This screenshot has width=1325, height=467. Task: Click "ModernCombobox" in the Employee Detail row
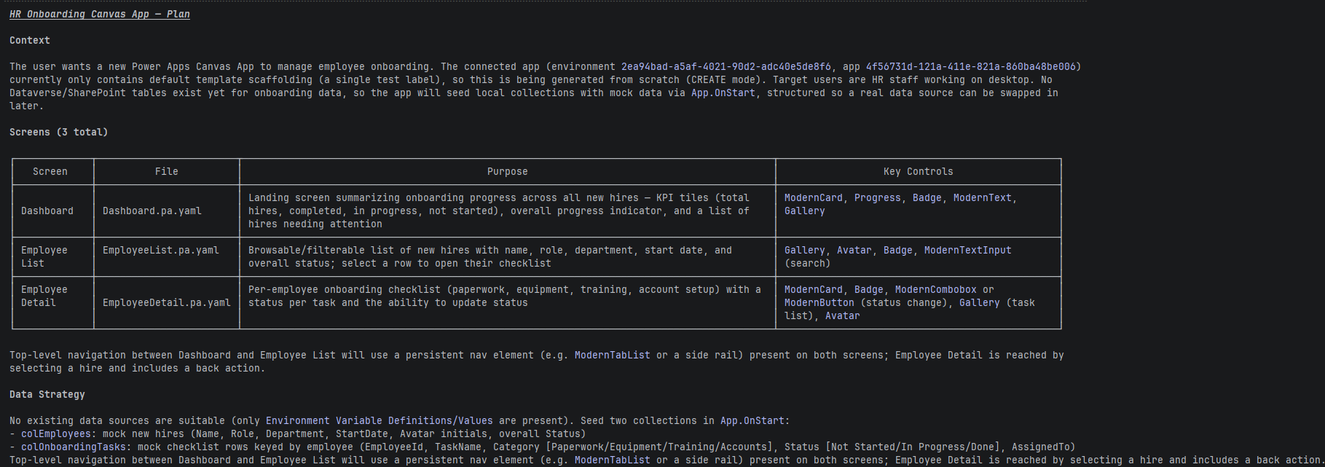936,289
